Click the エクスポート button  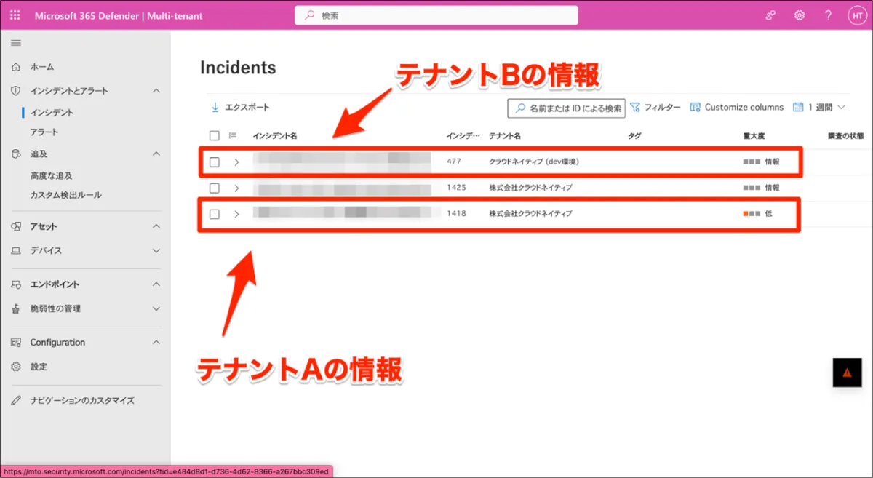[x=240, y=107]
